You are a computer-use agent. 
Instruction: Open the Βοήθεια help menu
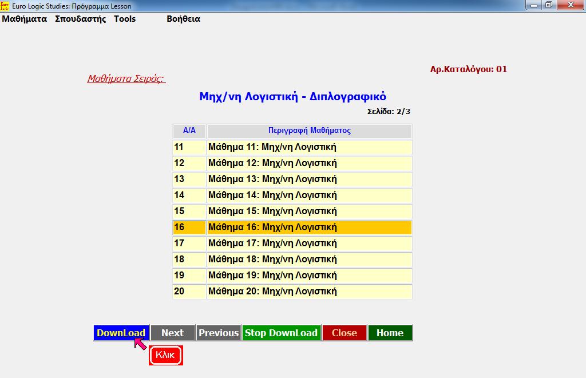[x=183, y=19]
